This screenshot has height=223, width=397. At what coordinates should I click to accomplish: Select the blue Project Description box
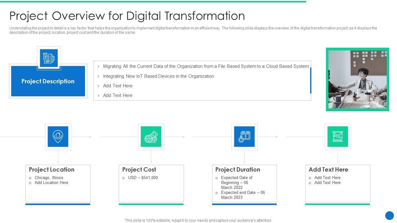48,81
